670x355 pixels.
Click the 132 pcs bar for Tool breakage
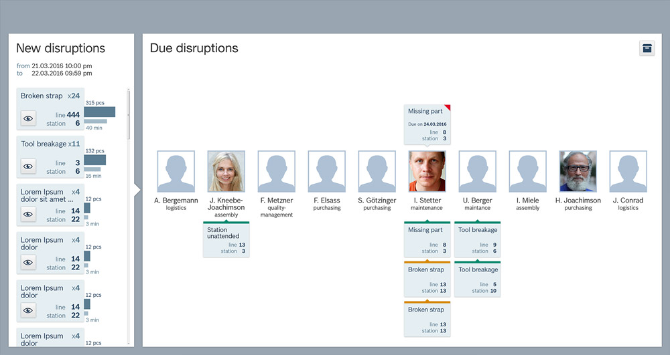point(95,160)
